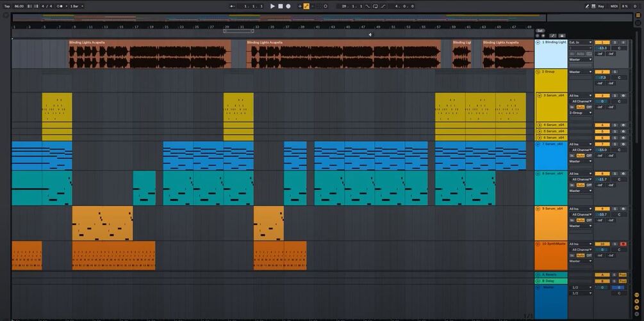Click the Tap tempo button
The width and height of the screenshot is (644, 321).
click(7, 6)
